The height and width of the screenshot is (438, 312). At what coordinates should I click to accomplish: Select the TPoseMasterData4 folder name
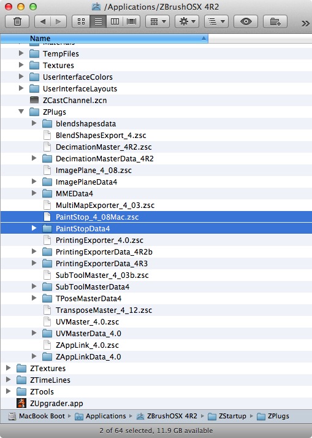pos(88,298)
